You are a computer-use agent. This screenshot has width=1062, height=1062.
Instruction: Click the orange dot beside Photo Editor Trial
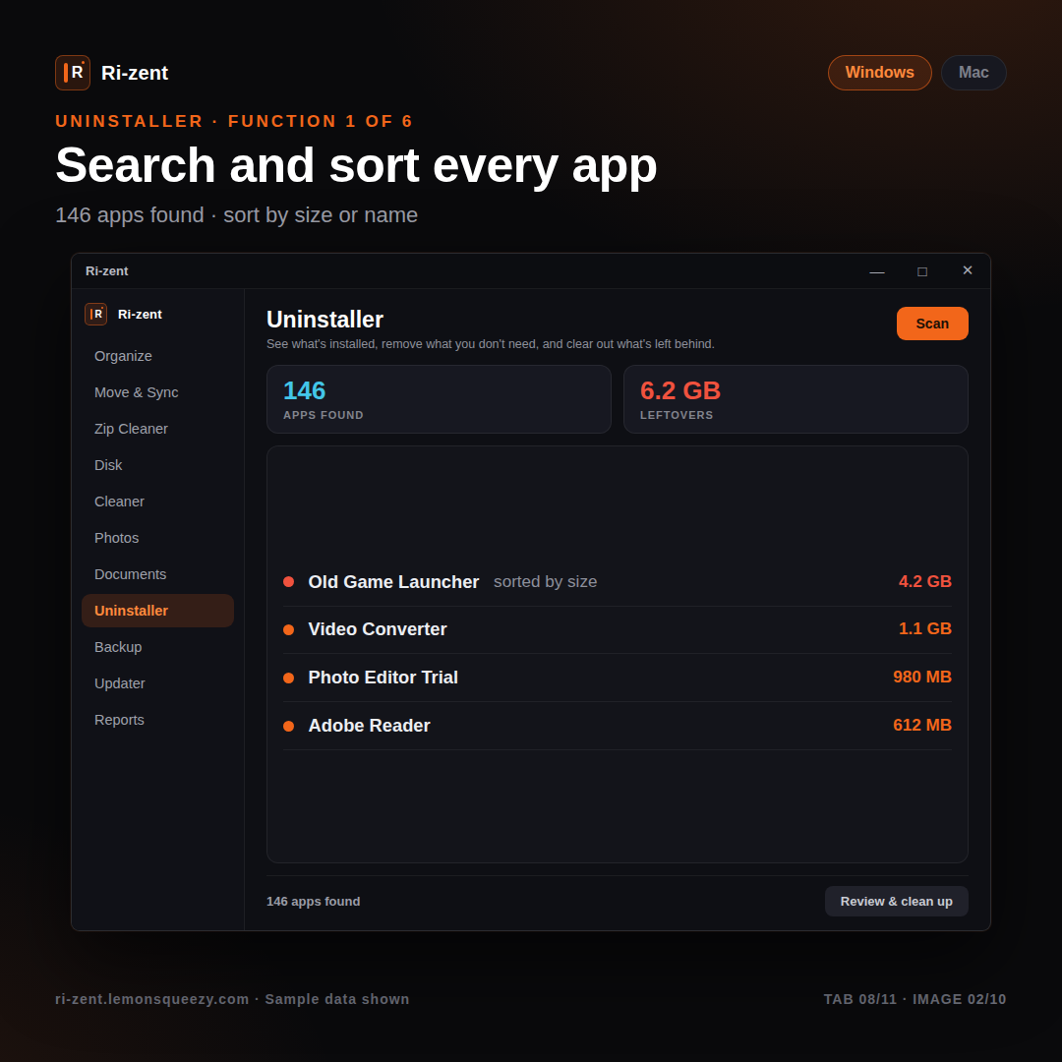click(x=288, y=678)
